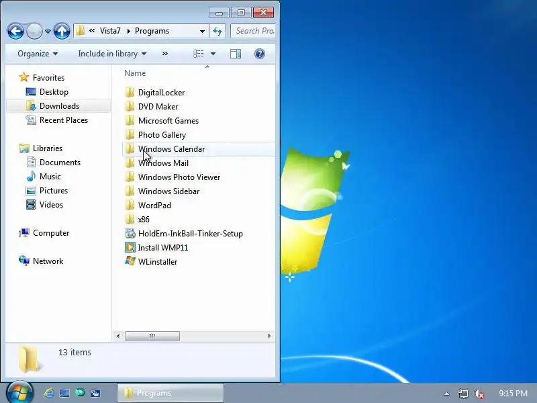Select the DVD Maker folder icon
This screenshot has width=537, height=403.
[x=130, y=106]
